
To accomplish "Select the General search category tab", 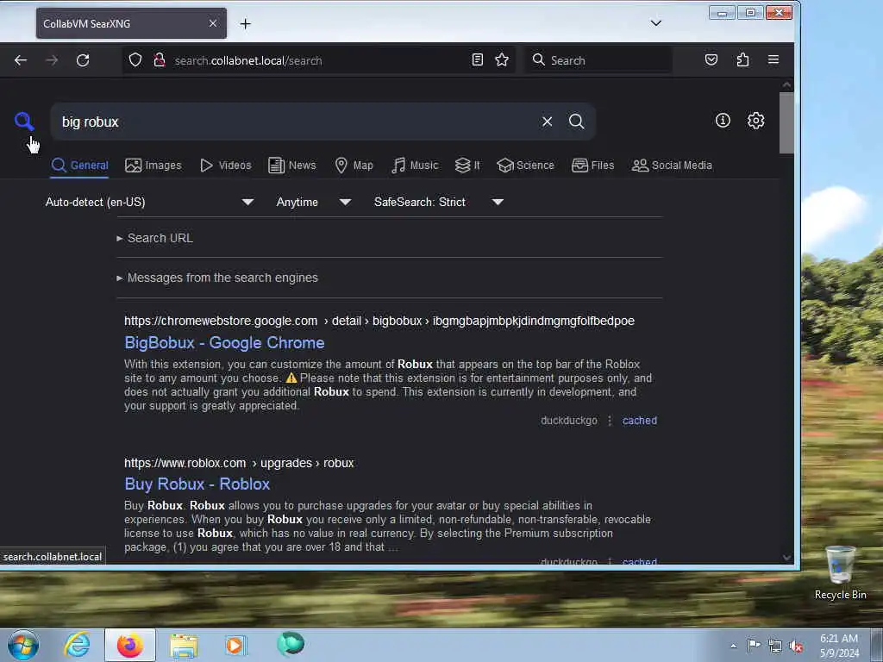I will tap(79, 165).
